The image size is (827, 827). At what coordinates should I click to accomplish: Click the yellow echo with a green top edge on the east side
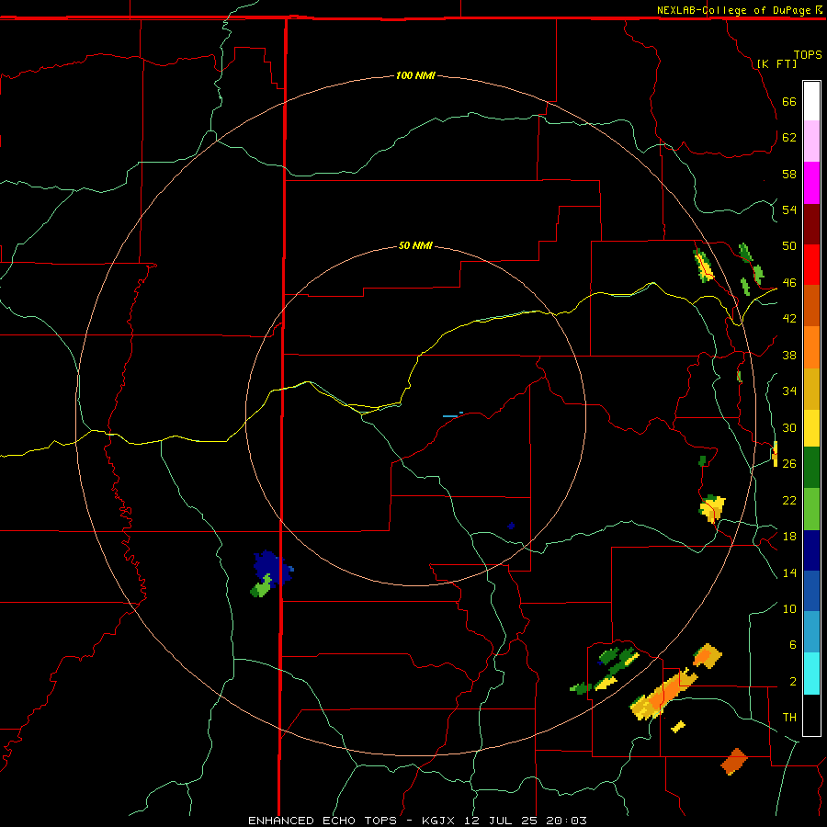coord(712,508)
